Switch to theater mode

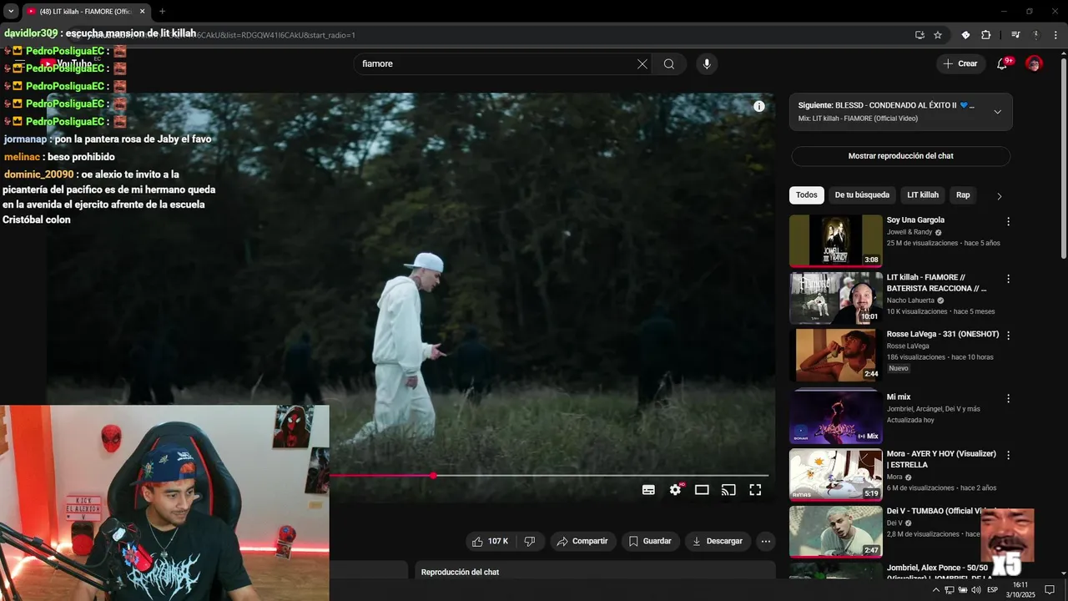(x=702, y=490)
